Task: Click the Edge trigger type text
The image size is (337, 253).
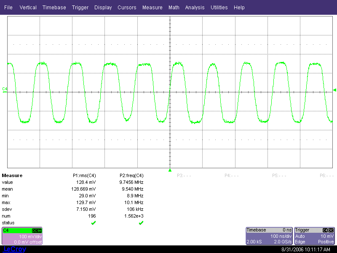Action: click(300, 242)
